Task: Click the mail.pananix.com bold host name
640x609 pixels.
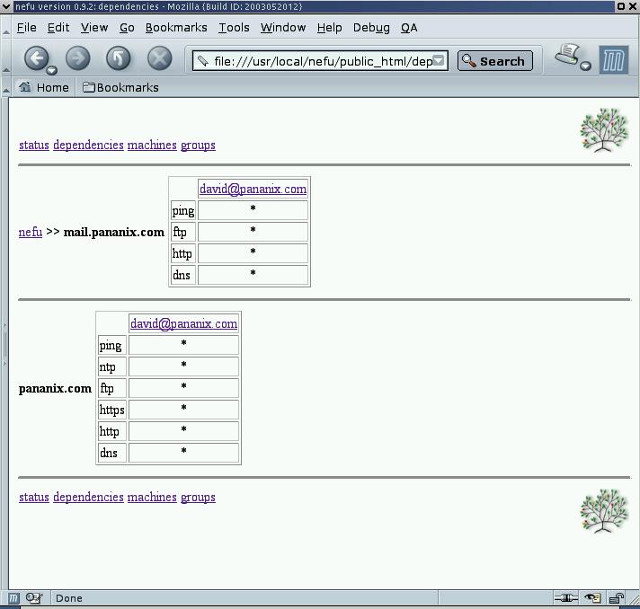Action: pos(114,232)
